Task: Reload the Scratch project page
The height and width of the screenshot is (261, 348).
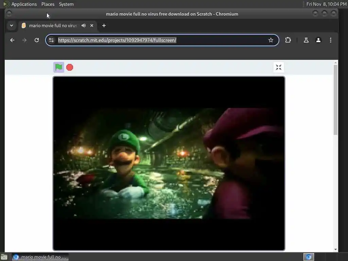Action: (37, 40)
